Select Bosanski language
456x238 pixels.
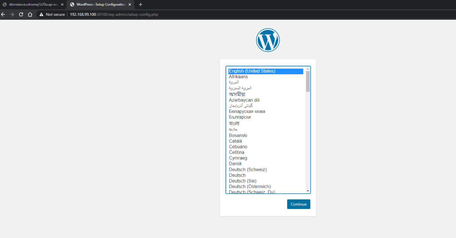[266, 135]
